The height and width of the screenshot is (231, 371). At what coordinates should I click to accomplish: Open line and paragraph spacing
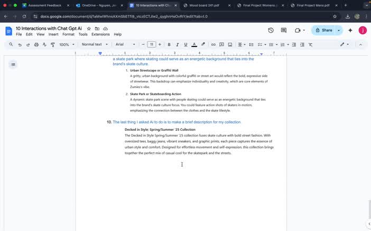[x=251, y=44]
